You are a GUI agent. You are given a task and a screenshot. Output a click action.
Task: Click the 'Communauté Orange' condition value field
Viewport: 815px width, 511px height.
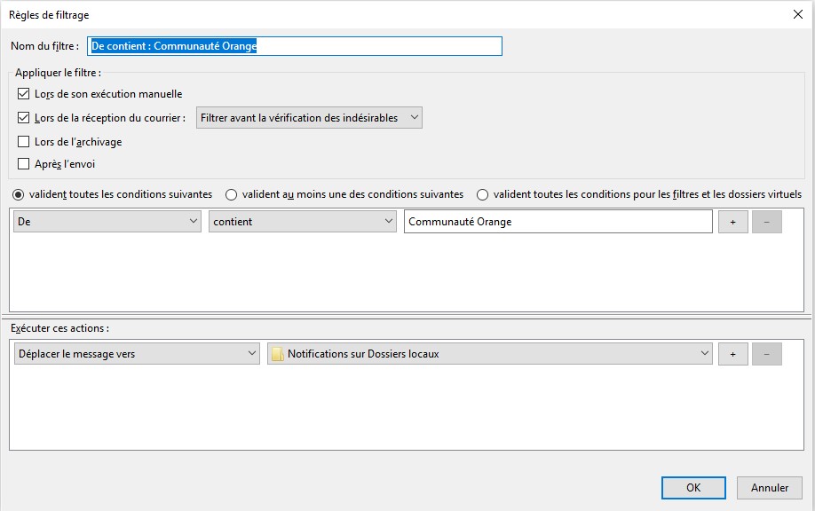click(558, 221)
